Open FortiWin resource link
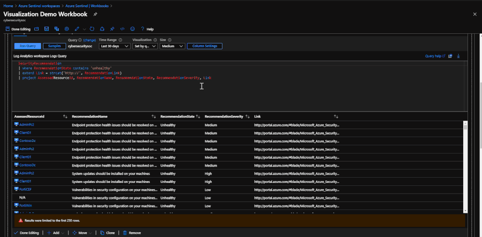Image resolution: width=482 pixels, height=237 pixels. point(26,205)
